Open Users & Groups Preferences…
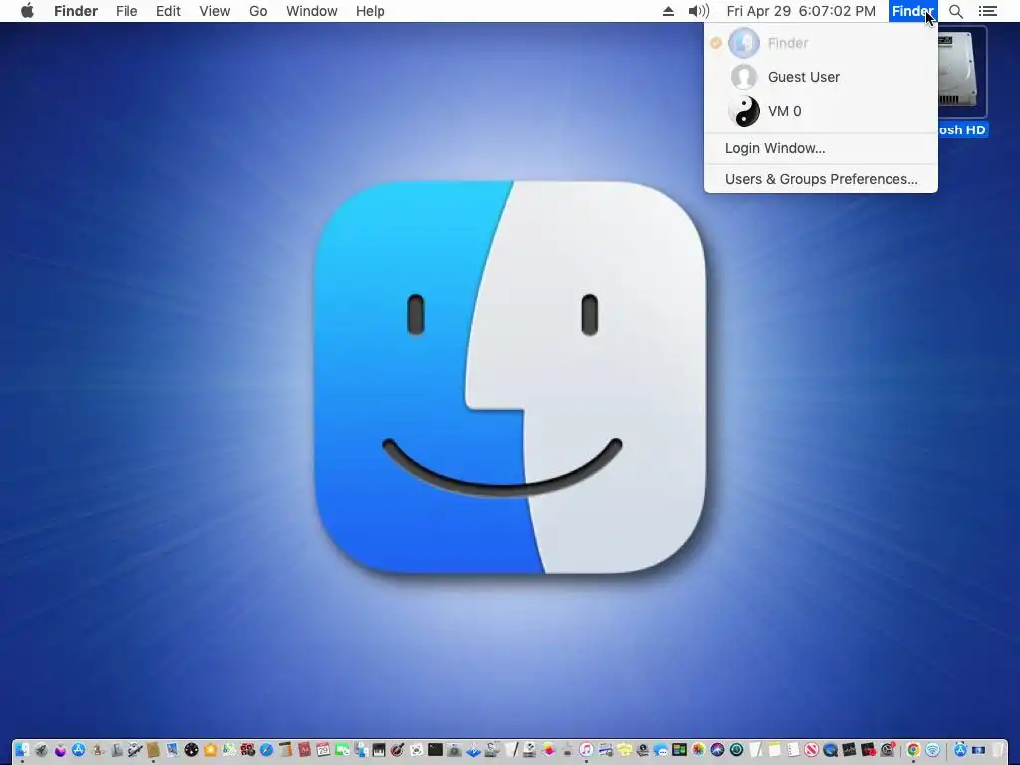Image resolution: width=1020 pixels, height=765 pixels. 822,179
